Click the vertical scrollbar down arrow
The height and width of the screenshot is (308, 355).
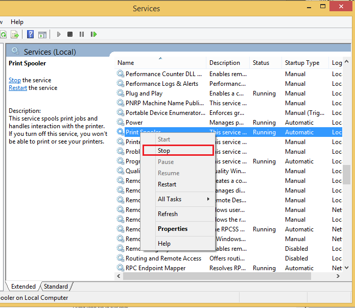(346, 268)
